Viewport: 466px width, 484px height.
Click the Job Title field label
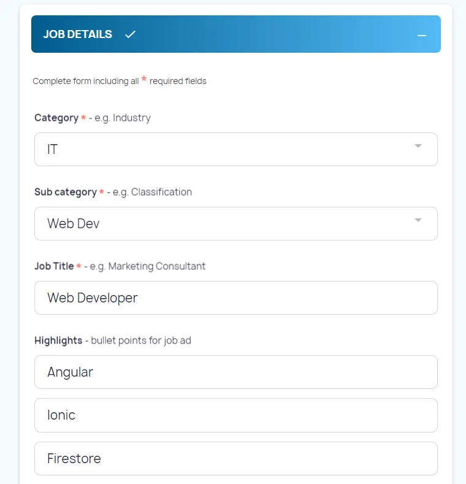tap(54, 266)
